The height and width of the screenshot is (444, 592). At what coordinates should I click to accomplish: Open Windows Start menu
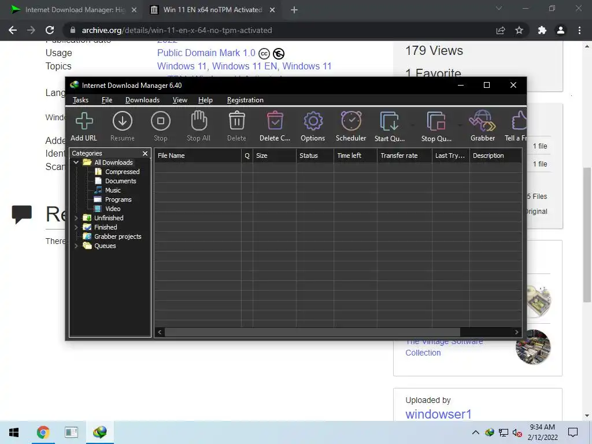(14, 432)
